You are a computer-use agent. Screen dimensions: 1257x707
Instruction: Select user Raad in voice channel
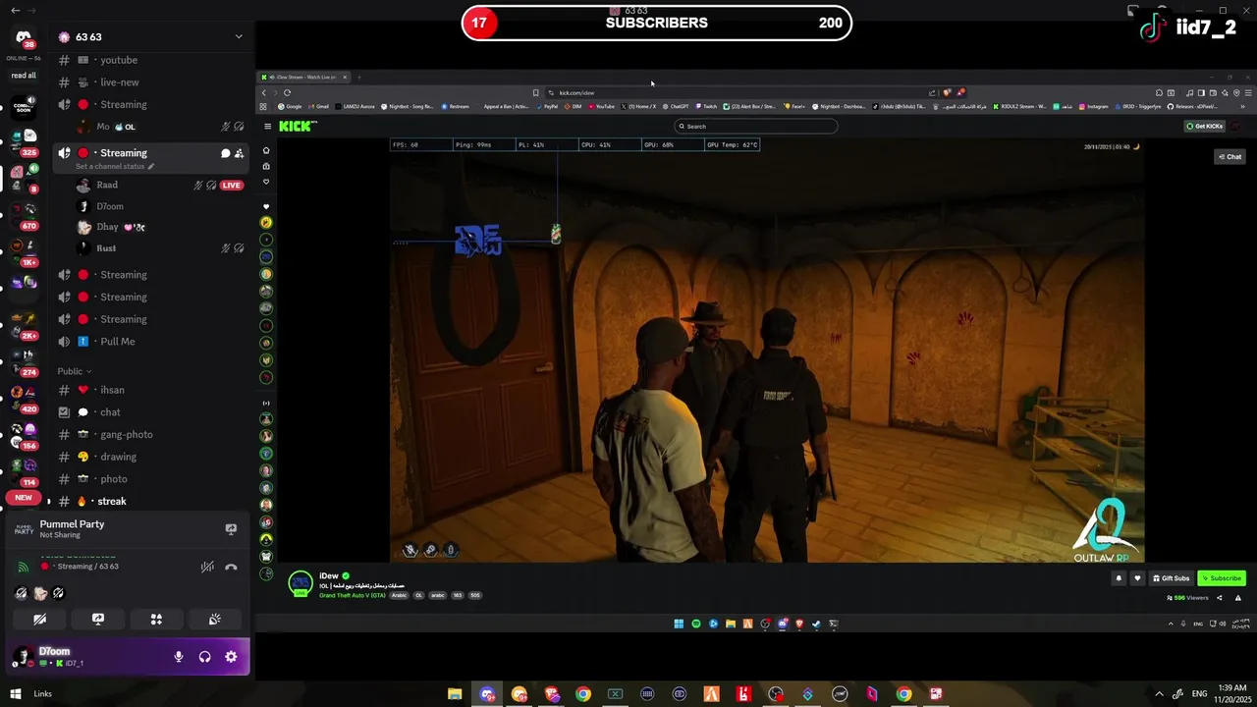(107, 185)
